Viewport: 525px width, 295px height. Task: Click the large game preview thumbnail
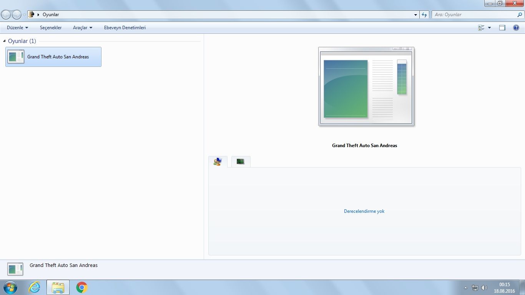click(x=366, y=86)
